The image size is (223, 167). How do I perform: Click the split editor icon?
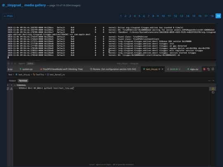coord(213,69)
